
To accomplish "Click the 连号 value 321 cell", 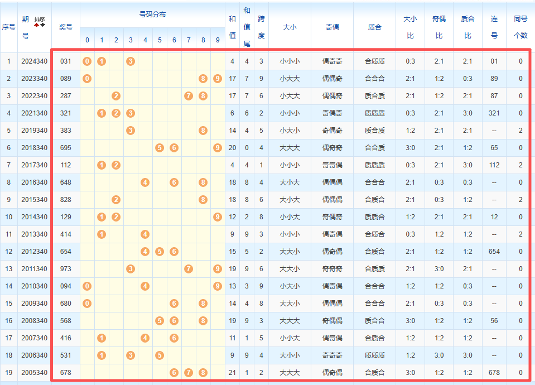I will [x=494, y=113].
